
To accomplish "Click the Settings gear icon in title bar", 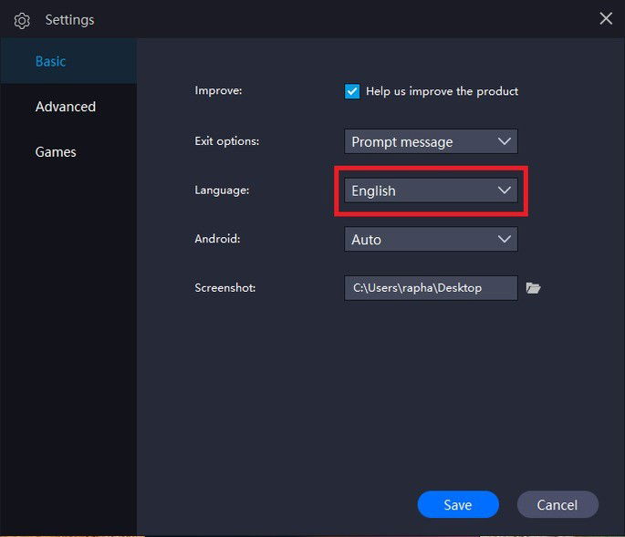I will tap(22, 20).
